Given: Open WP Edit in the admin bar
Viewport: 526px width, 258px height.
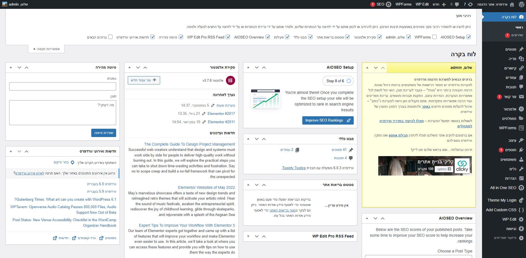Looking at the screenshot, I should coord(422,4).
